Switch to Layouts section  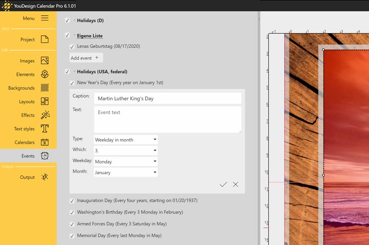tap(27, 102)
